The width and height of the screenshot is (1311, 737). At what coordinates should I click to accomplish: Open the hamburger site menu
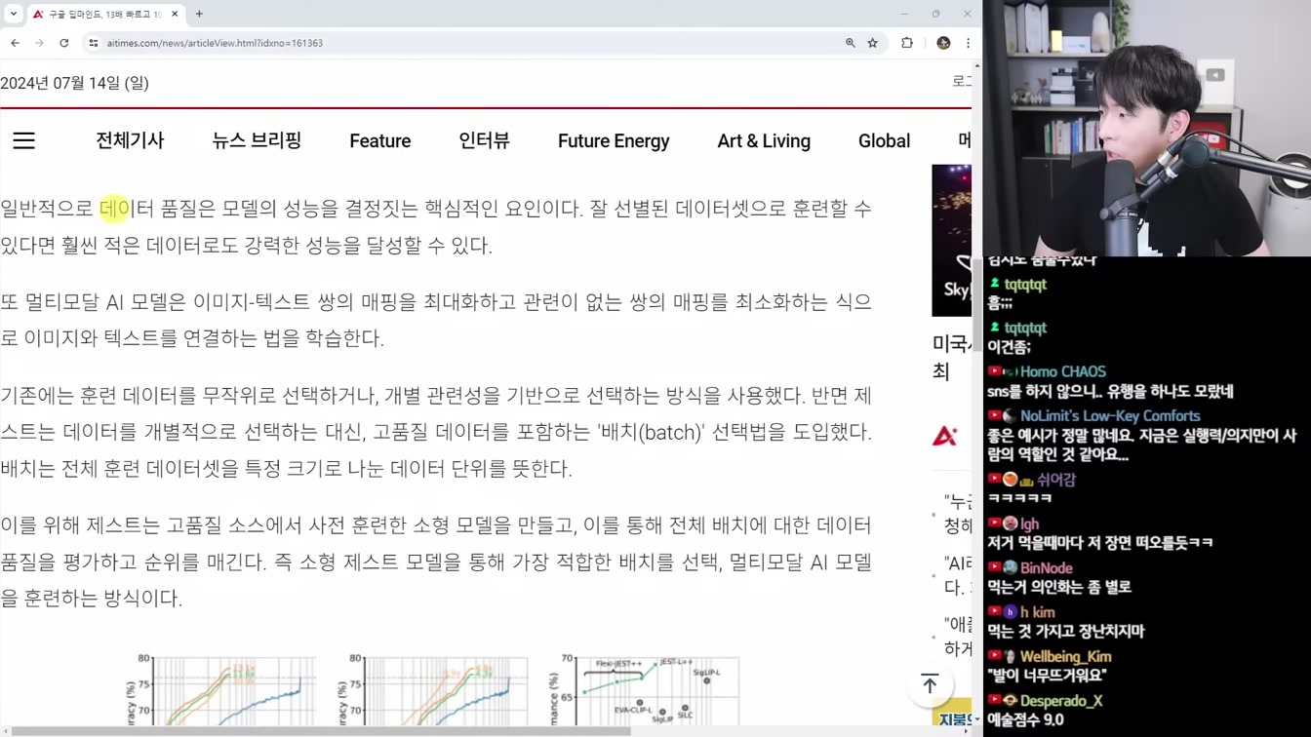23,140
